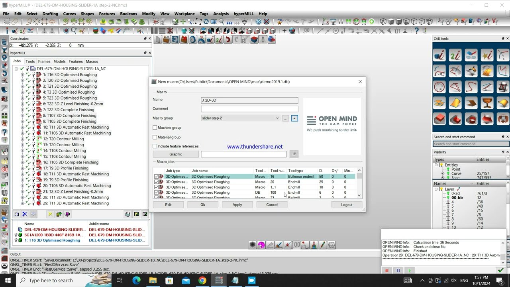Click the Comment input field
Viewport: 510px width, 287px height.
tap(249, 109)
